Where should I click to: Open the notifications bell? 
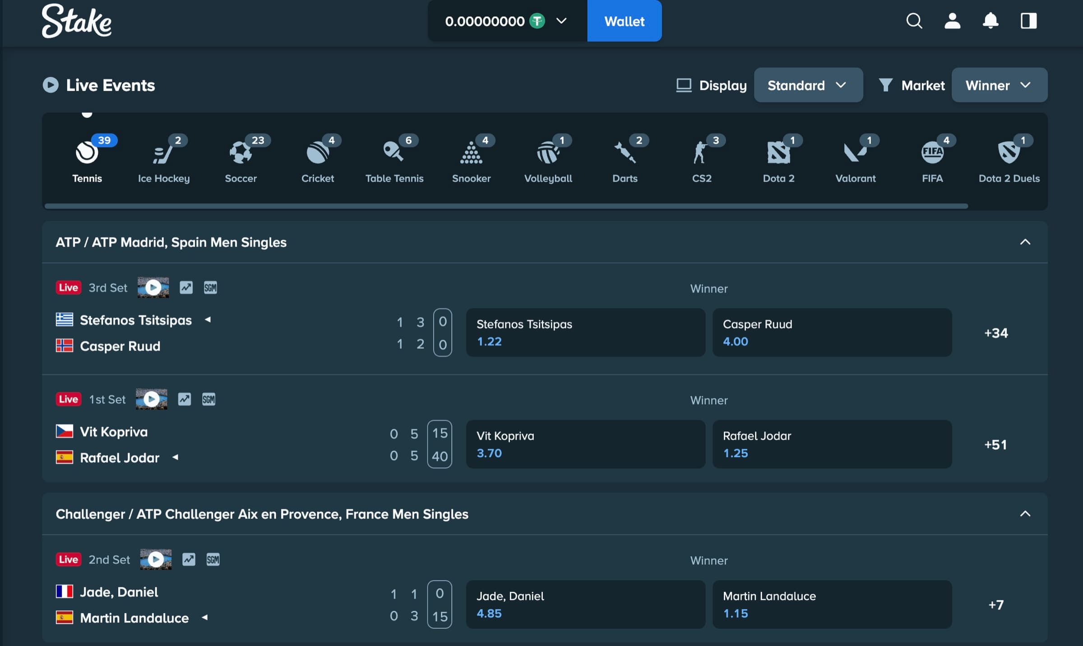click(x=990, y=21)
